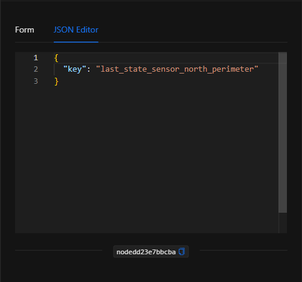This screenshot has height=282, width=302.
Task: Switch to the Form tab
Action: point(25,30)
